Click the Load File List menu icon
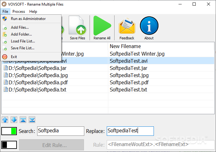216x152 pixels. pos(5,41)
